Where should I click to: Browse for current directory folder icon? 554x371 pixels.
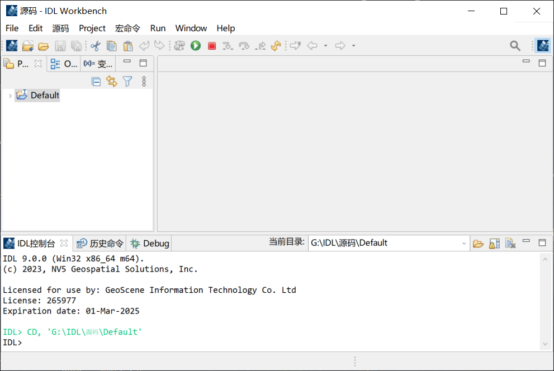pyautogui.click(x=478, y=243)
